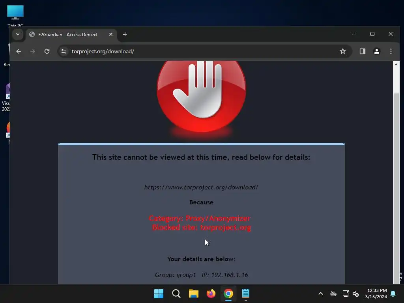Select This PC desktop icon
404x303 pixels.
click(x=15, y=15)
